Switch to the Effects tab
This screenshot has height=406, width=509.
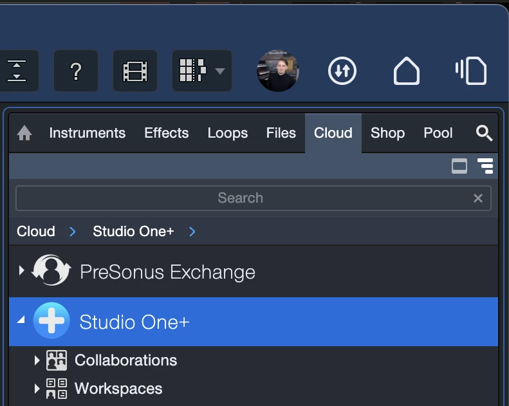coord(166,133)
